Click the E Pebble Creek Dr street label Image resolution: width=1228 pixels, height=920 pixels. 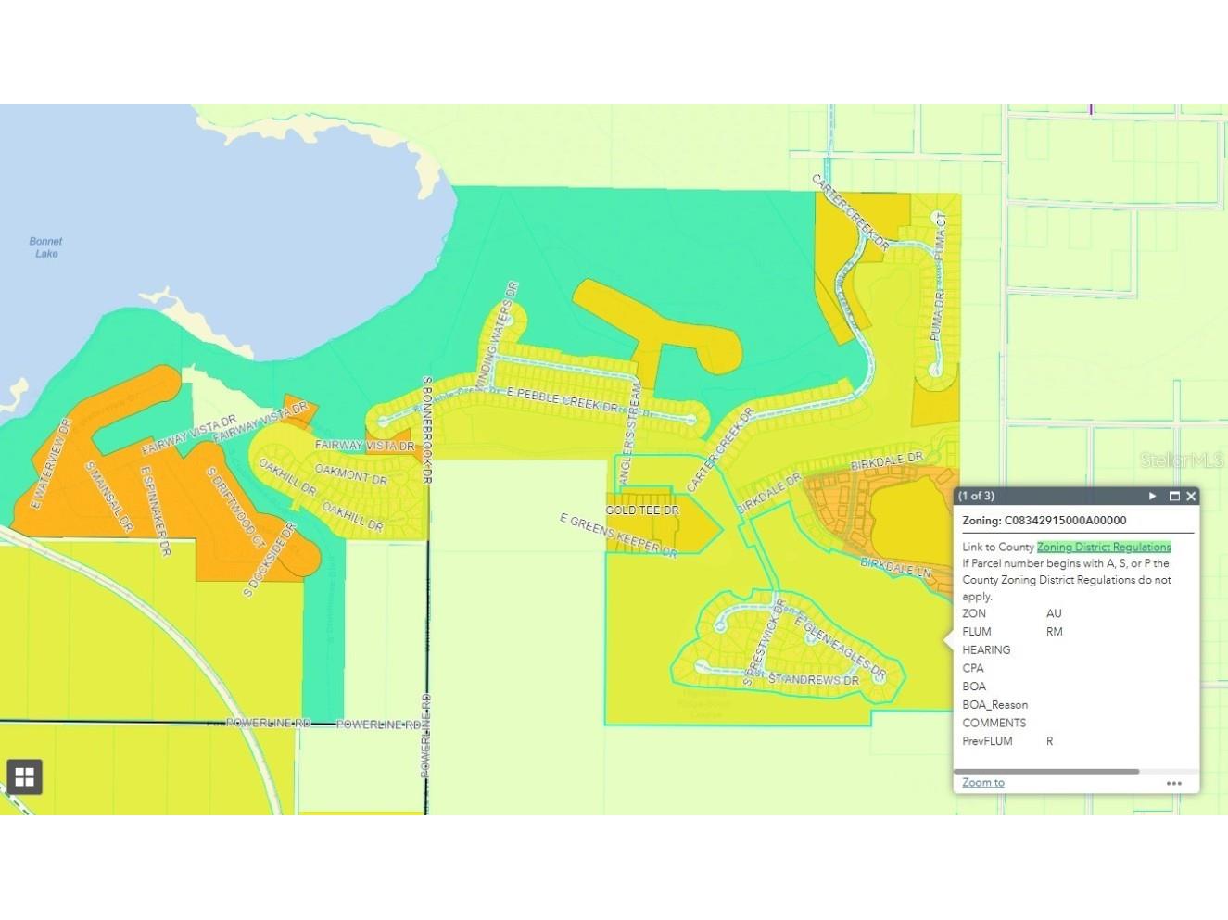(x=562, y=399)
